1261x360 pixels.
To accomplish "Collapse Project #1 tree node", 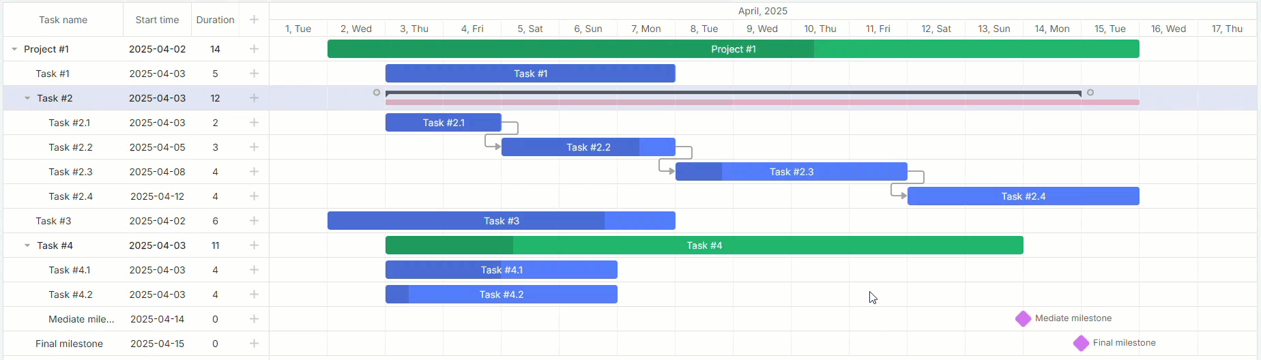I will click(x=14, y=49).
